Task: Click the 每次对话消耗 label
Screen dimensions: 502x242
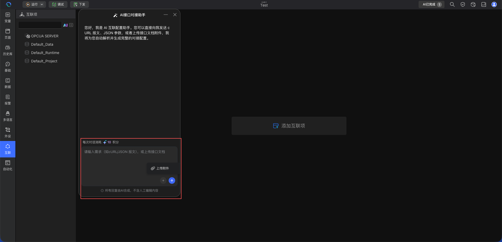Action: point(92,142)
